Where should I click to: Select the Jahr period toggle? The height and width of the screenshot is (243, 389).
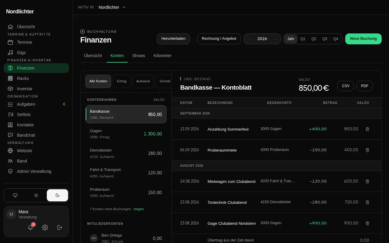pyautogui.click(x=291, y=39)
